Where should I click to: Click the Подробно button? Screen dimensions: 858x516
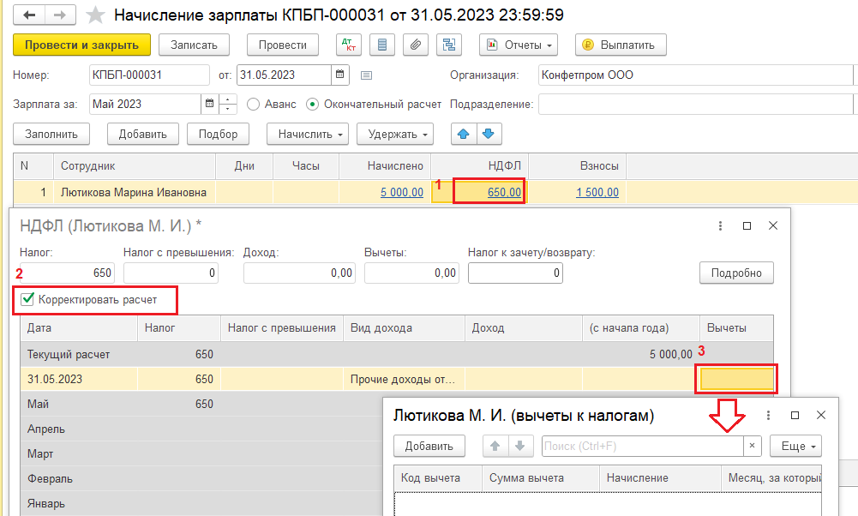736,273
